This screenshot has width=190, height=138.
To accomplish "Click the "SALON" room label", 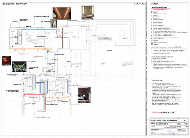I will click(74, 37).
